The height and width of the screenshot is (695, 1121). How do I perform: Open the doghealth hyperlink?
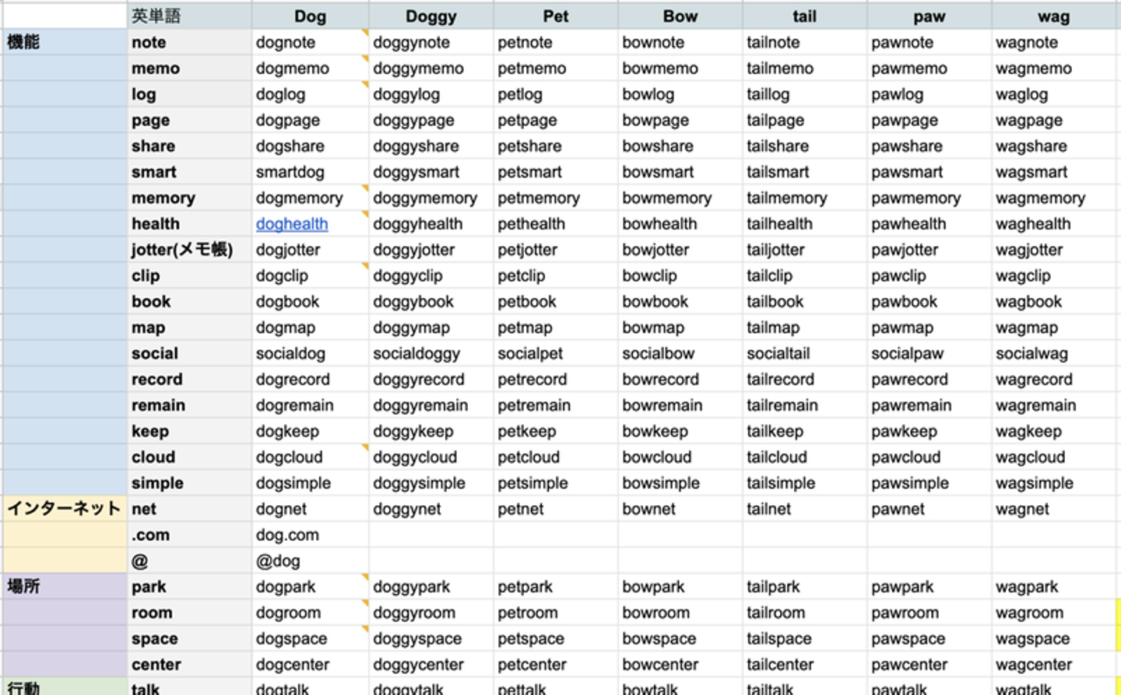(x=292, y=224)
